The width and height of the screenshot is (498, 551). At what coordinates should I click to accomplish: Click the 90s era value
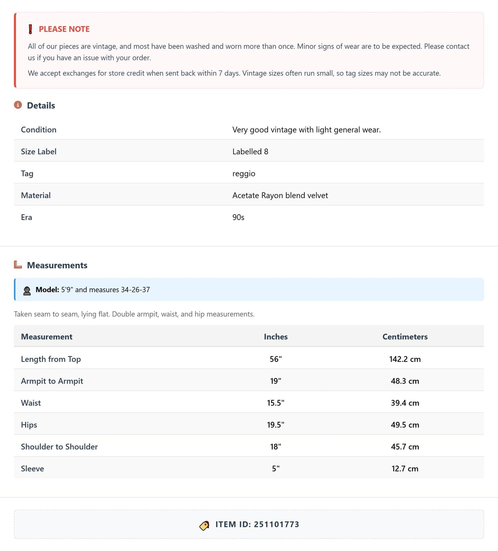click(x=238, y=217)
